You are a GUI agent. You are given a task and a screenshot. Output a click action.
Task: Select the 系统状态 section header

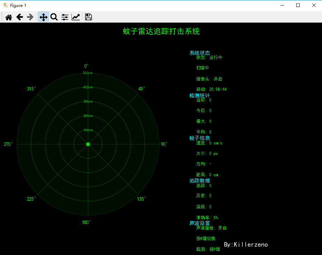(200, 53)
